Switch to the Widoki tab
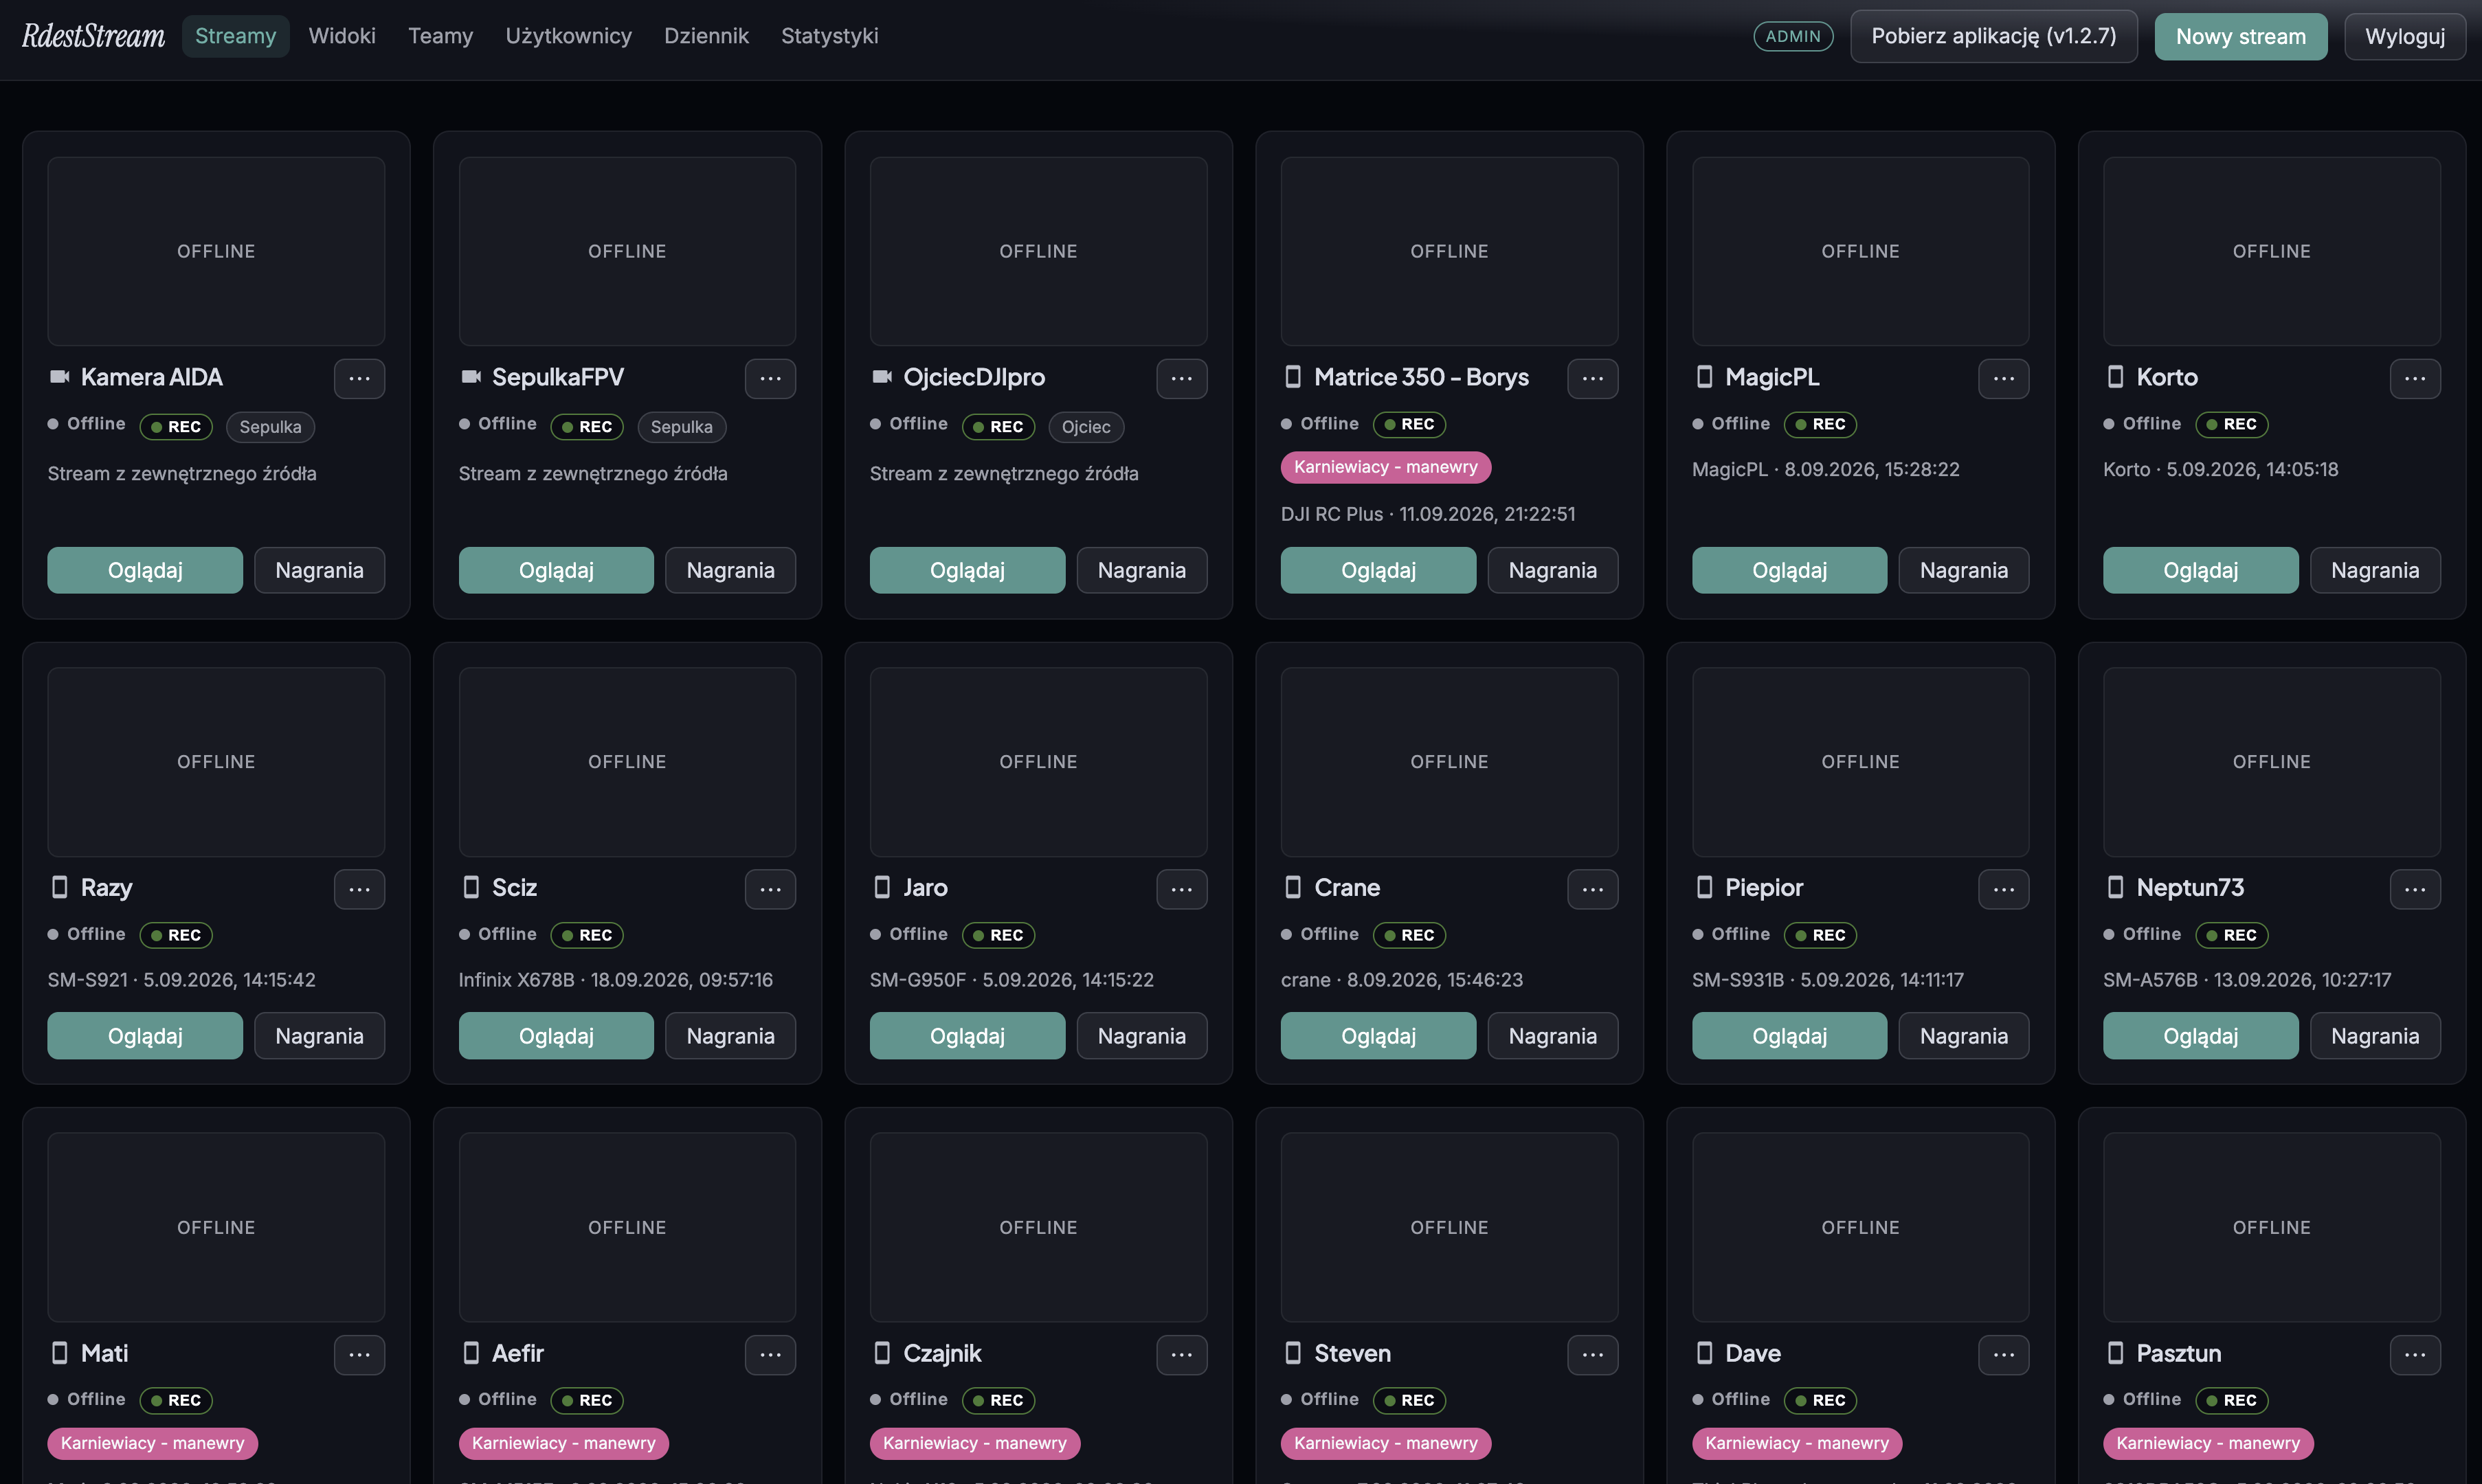 click(342, 36)
